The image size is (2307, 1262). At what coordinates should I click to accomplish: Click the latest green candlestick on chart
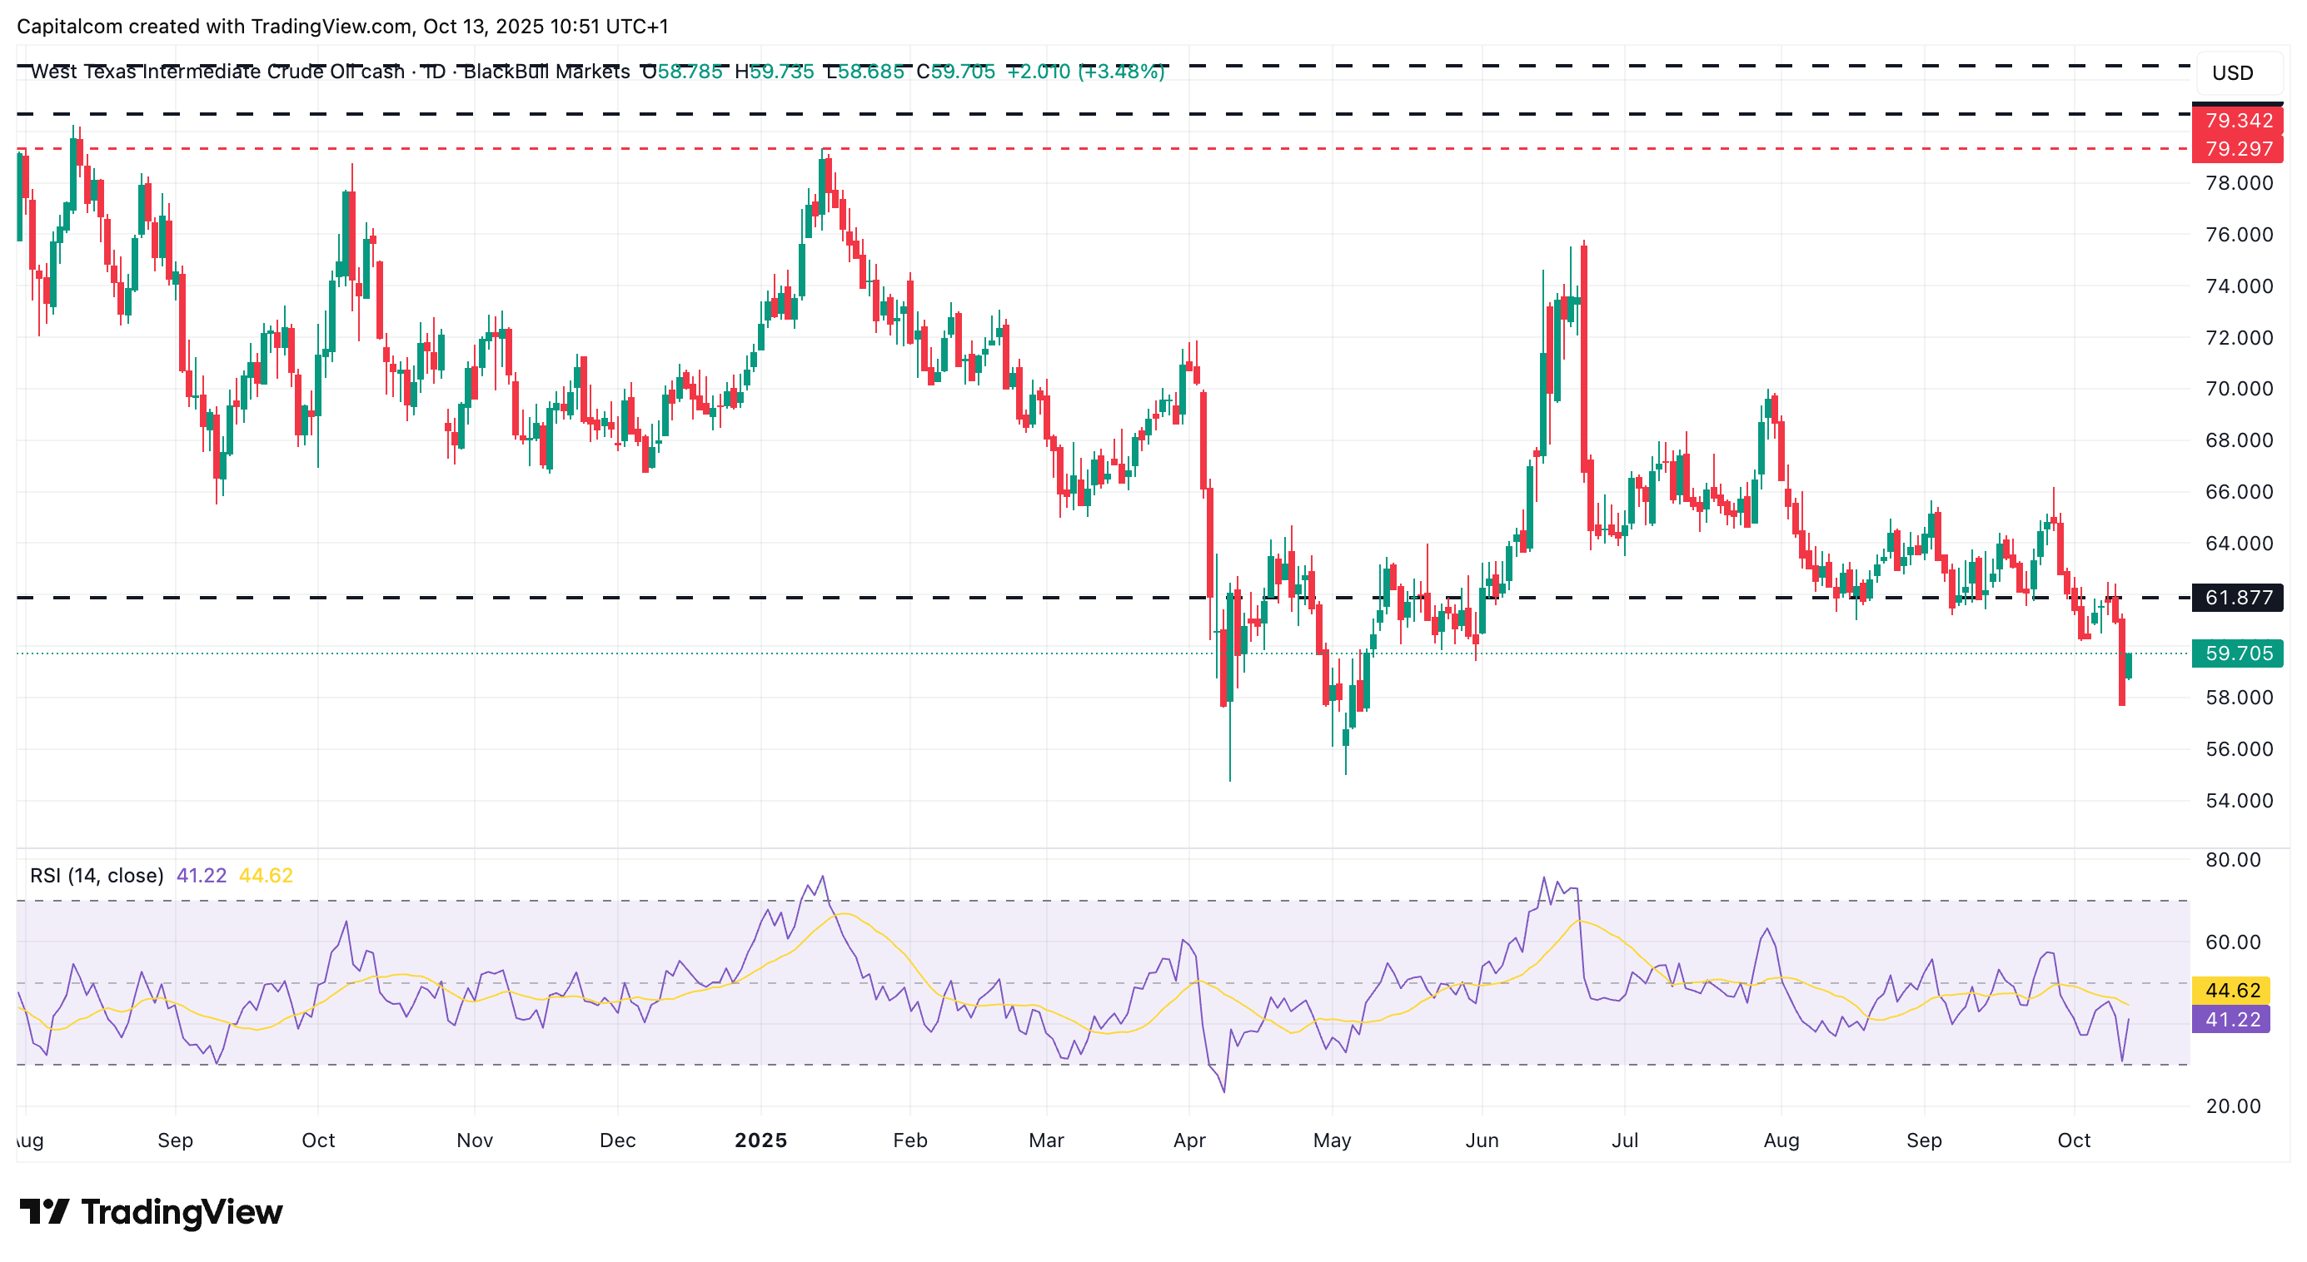tap(2129, 666)
